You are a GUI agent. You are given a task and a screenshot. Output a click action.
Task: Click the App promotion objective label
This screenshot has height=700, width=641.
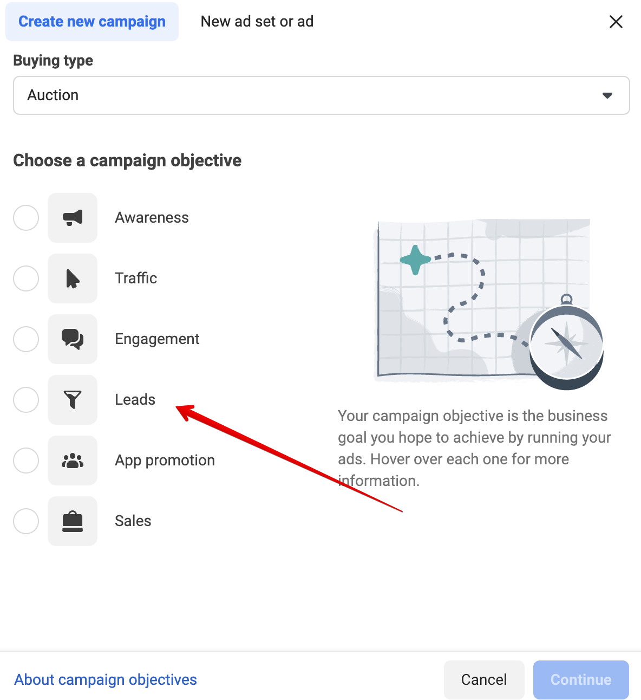pyautogui.click(x=165, y=461)
